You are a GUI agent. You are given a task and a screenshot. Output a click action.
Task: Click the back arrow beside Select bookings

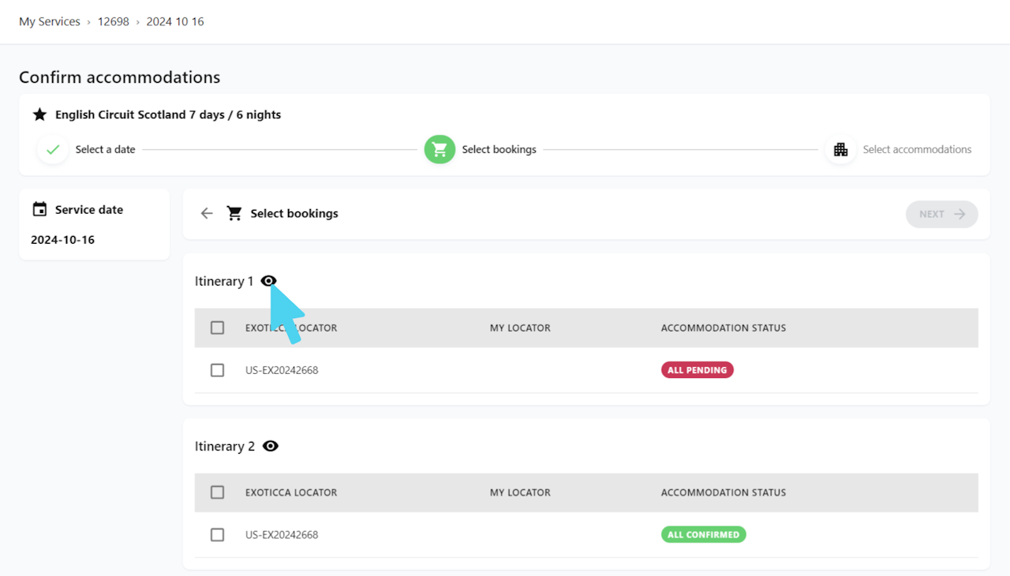207,214
